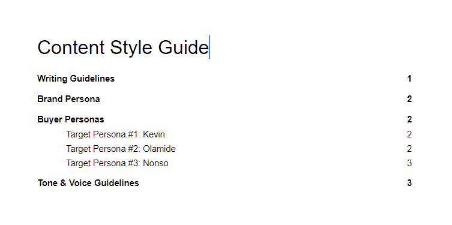
Task: Go to the Buyer Personas heading link
Action: [x=71, y=119]
